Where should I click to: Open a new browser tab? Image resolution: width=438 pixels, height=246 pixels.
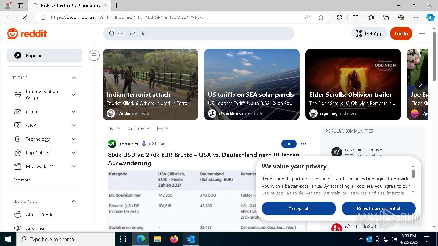point(117,5)
